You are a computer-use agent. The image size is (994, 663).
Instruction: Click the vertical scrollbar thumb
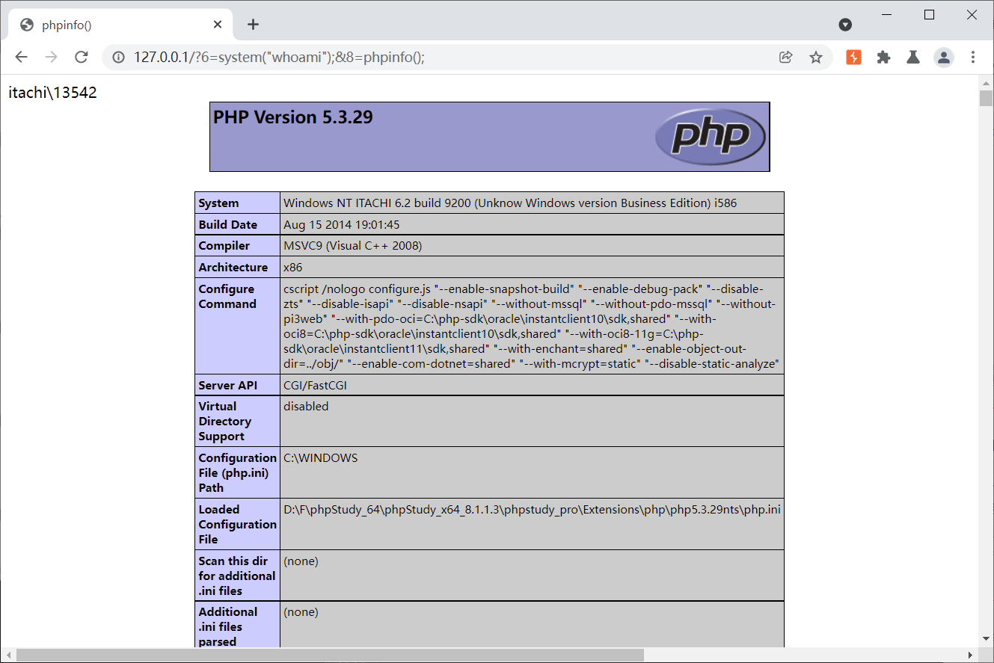986,99
